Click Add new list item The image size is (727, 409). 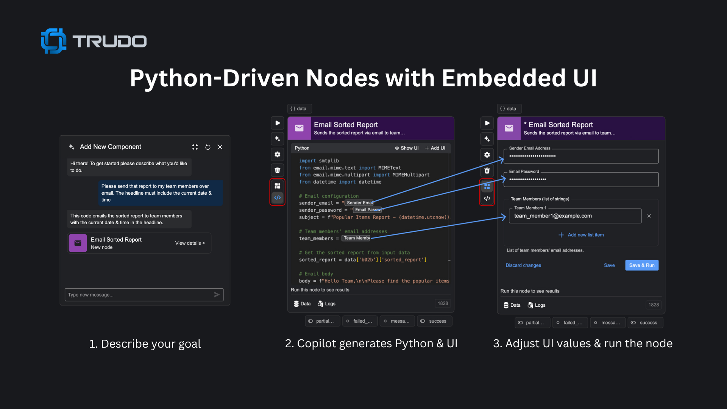pos(581,235)
